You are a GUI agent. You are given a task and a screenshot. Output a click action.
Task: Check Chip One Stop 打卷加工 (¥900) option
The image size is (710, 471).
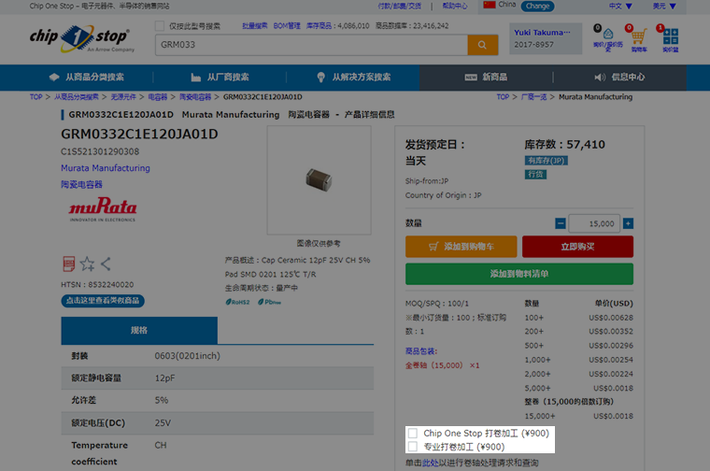pyautogui.click(x=413, y=434)
